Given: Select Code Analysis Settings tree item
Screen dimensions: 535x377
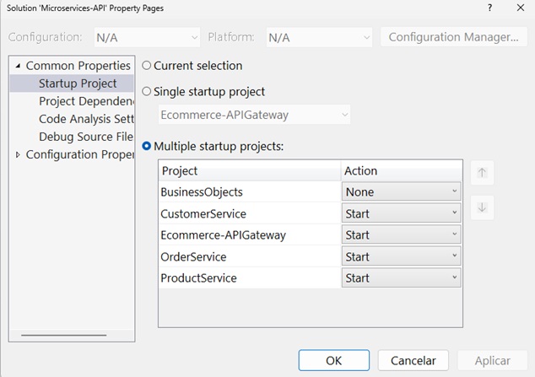Looking at the screenshot, I should (86, 119).
